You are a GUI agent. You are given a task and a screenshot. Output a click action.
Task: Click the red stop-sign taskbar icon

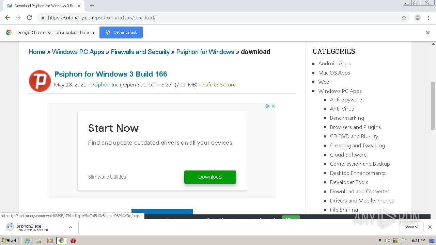[x=73, y=241]
